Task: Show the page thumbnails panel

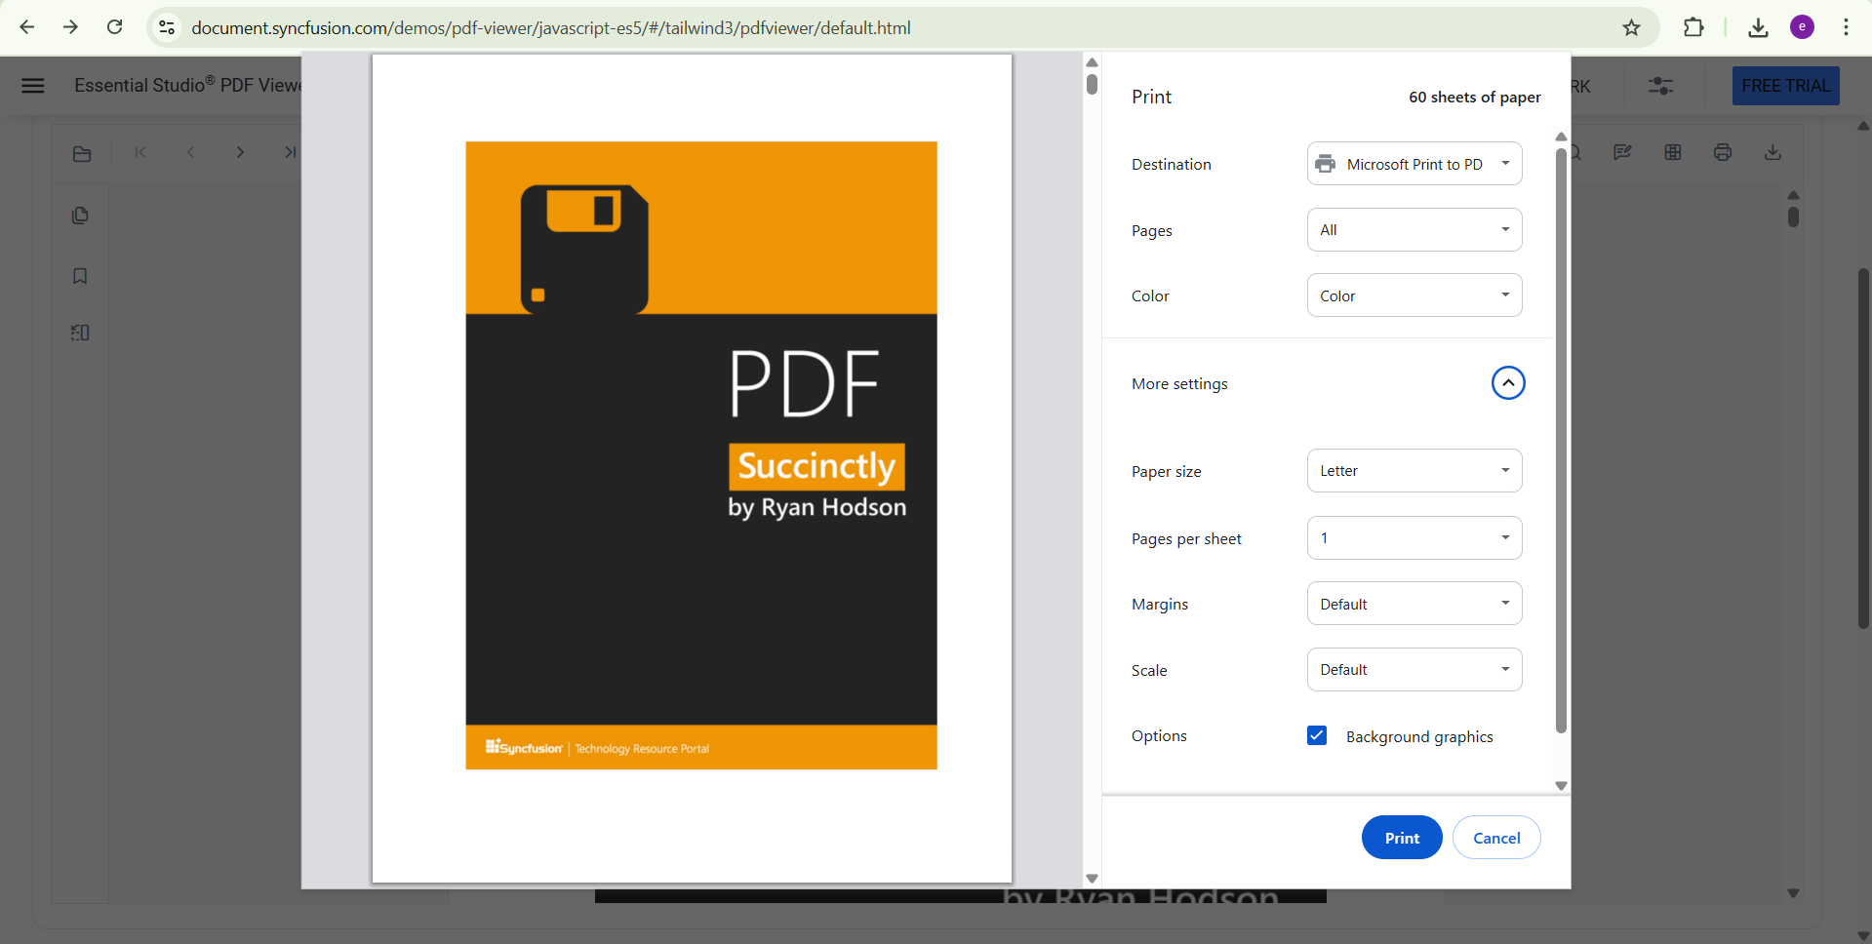Action: [79, 216]
